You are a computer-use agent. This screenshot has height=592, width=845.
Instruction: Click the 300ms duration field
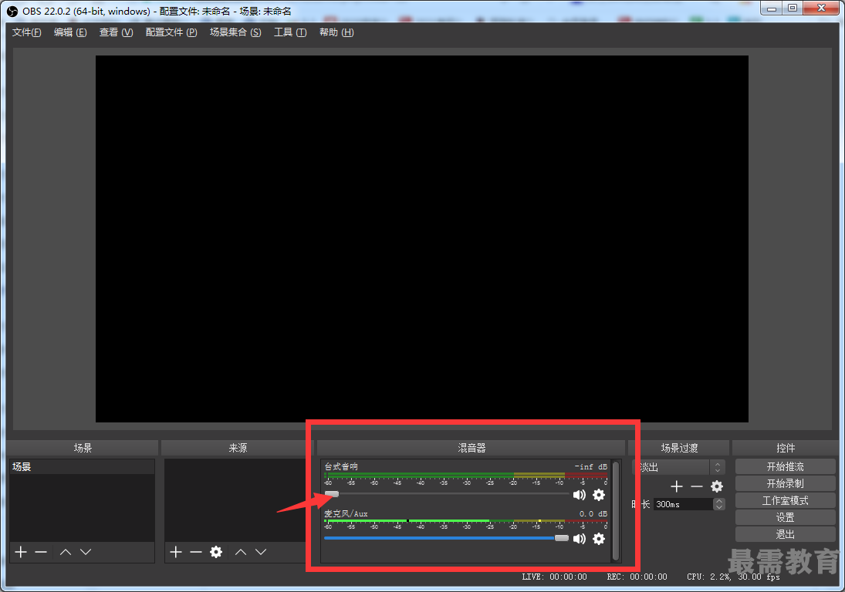pos(683,504)
